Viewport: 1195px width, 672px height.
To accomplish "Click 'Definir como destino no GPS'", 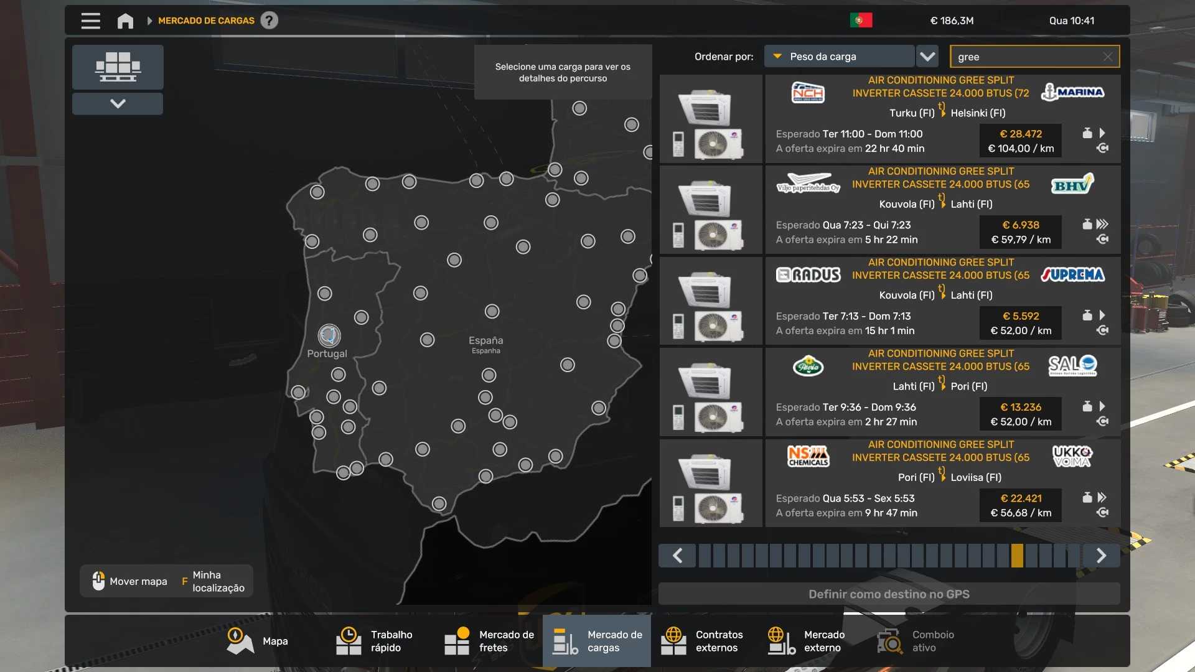I will tap(888, 594).
